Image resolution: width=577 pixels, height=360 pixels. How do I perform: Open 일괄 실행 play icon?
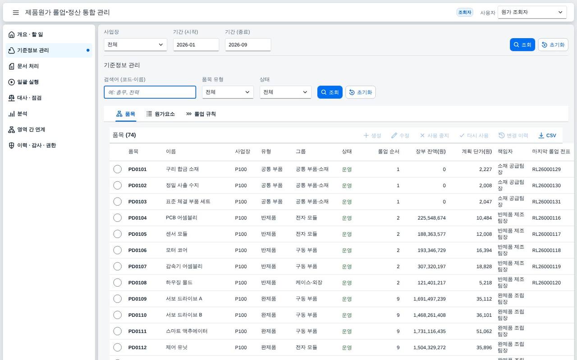[12, 82]
